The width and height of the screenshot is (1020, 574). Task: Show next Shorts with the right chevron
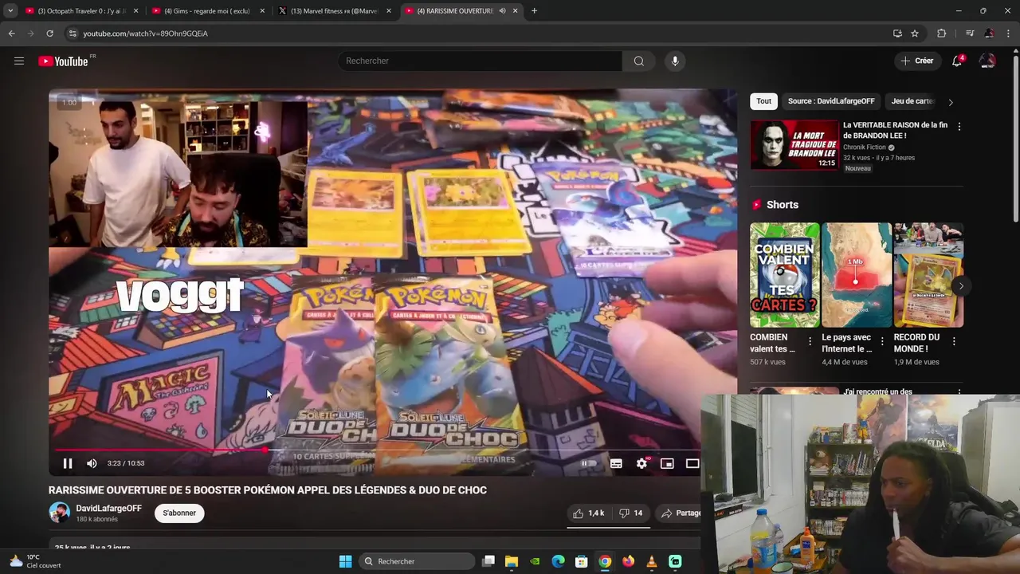pyautogui.click(x=961, y=285)
